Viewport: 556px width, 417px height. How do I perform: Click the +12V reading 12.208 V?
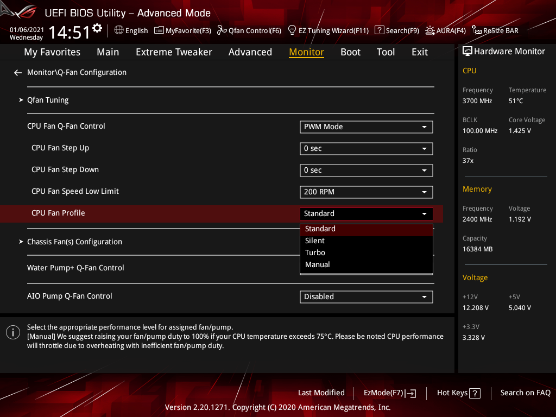click(x=475, y=308)
